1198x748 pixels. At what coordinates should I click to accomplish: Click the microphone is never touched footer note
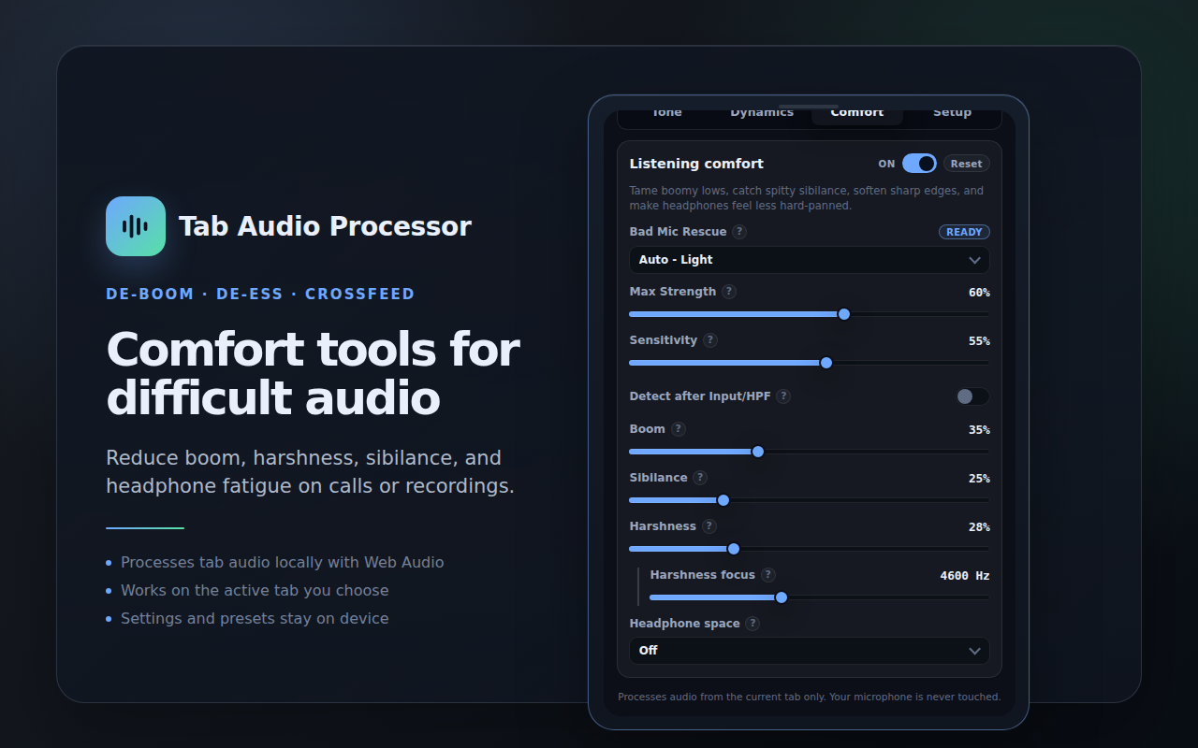(810, 697)
